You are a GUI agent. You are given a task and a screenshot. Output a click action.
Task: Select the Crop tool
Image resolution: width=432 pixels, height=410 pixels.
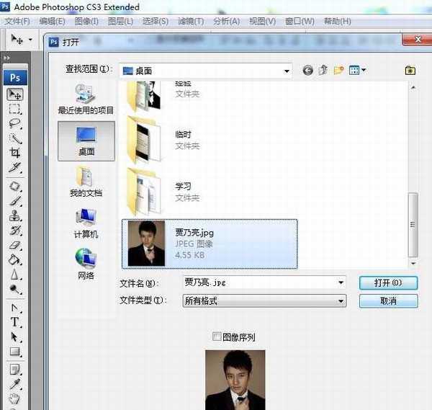click(14, 153)
